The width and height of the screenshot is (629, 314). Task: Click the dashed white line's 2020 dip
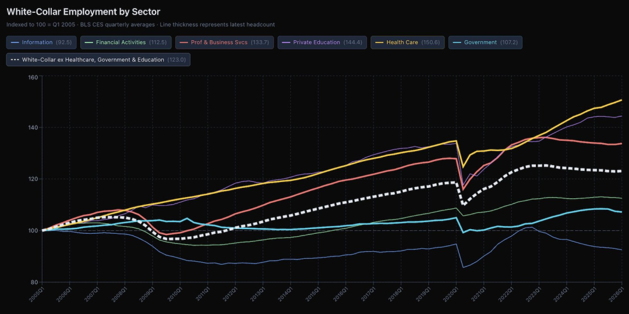[x=464, y=204]
